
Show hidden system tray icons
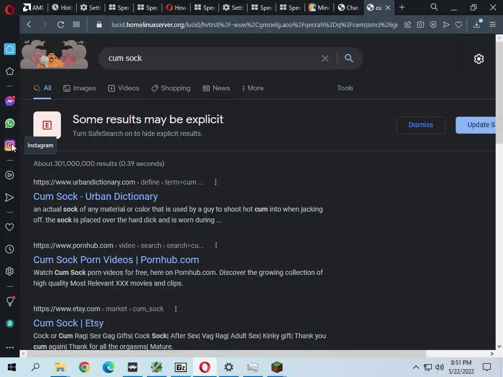(416, 367)
